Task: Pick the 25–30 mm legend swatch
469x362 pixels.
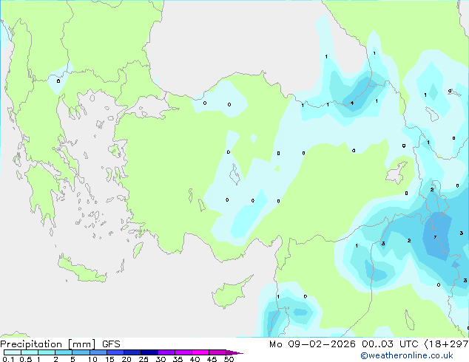Action: click(x=149, y=352)
